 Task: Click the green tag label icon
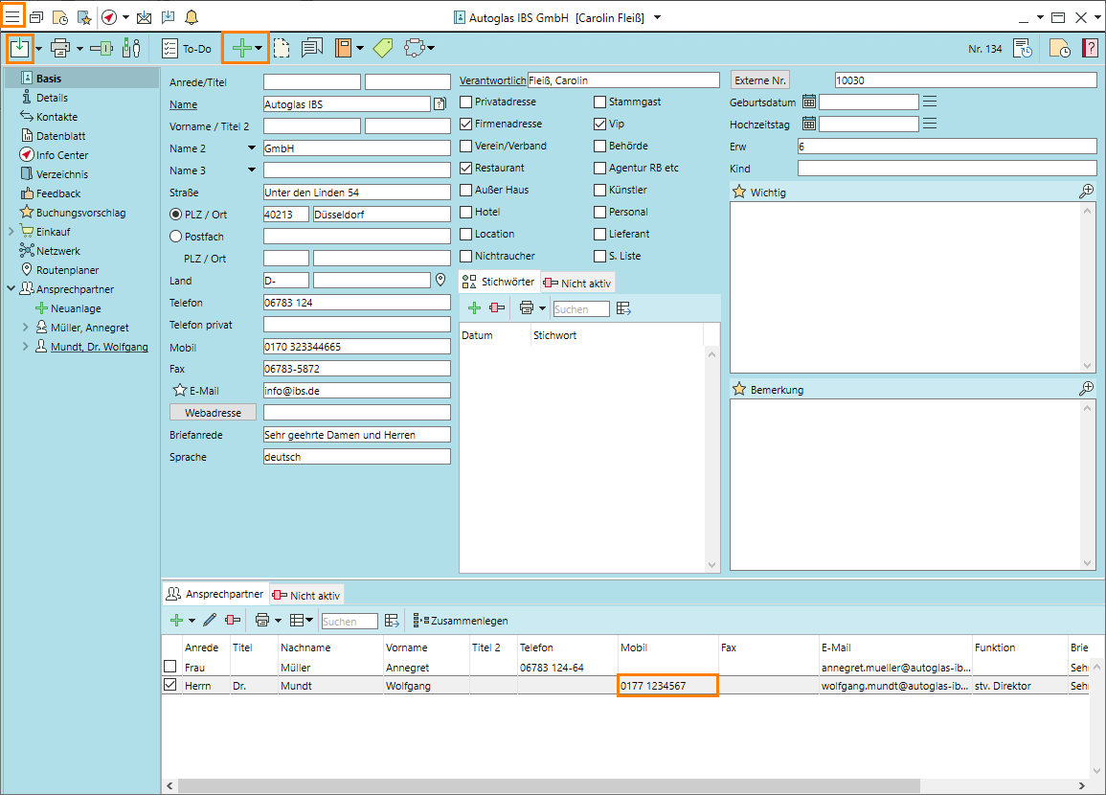383,48
